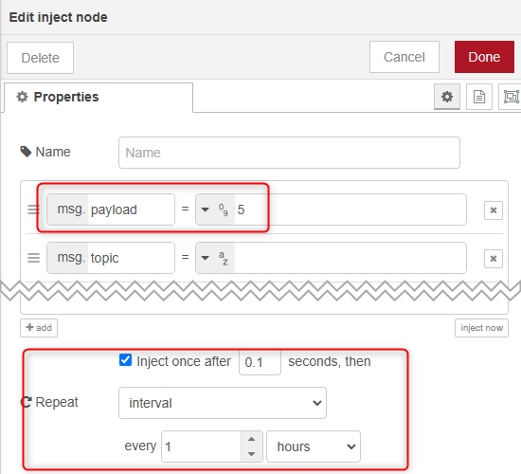The width and height of the screenshot is (521, 474).
Task: Open topic value type dropdown arrow
Action: pos(206,258)
